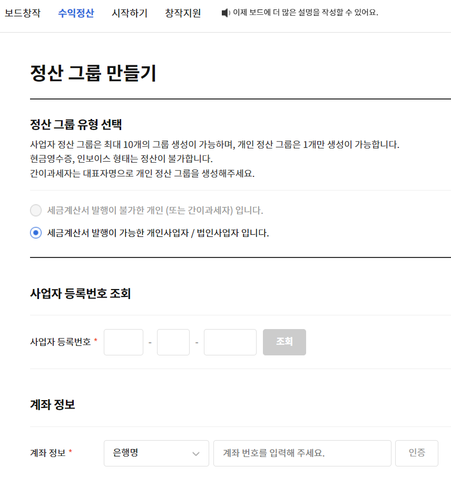This screenshot has height=477, width=451.
Task: Click the middle business registration number field
Action: tap(173, 342)
